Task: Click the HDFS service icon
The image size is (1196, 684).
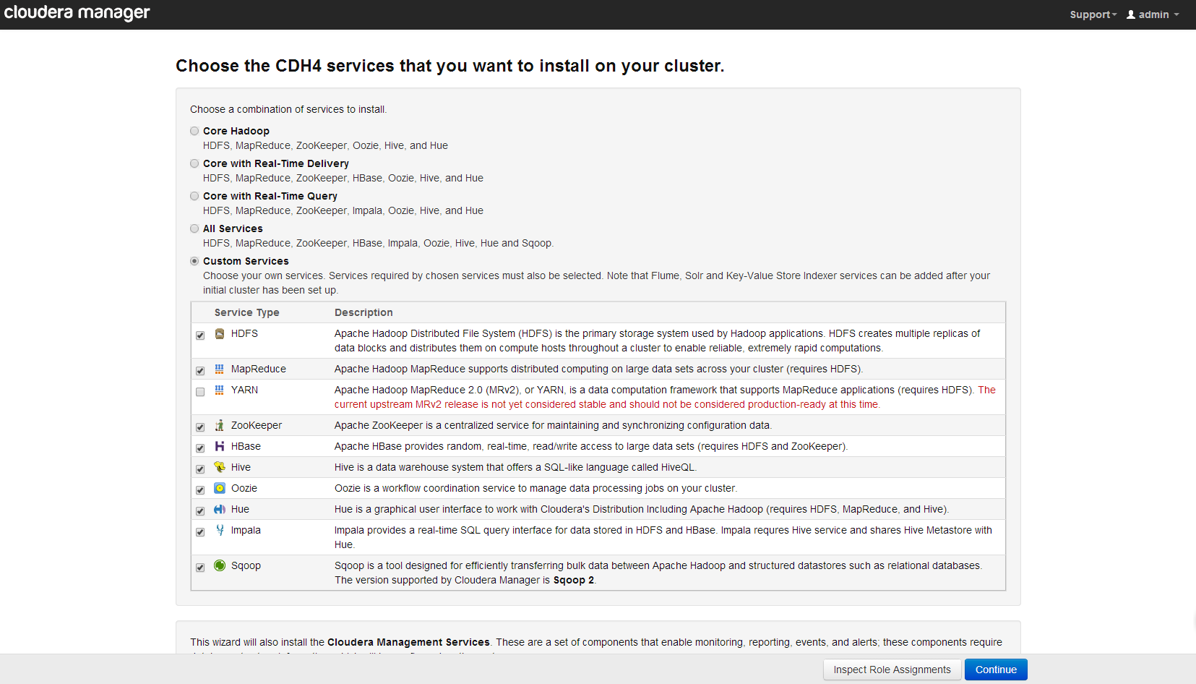Action: (220, 334)
